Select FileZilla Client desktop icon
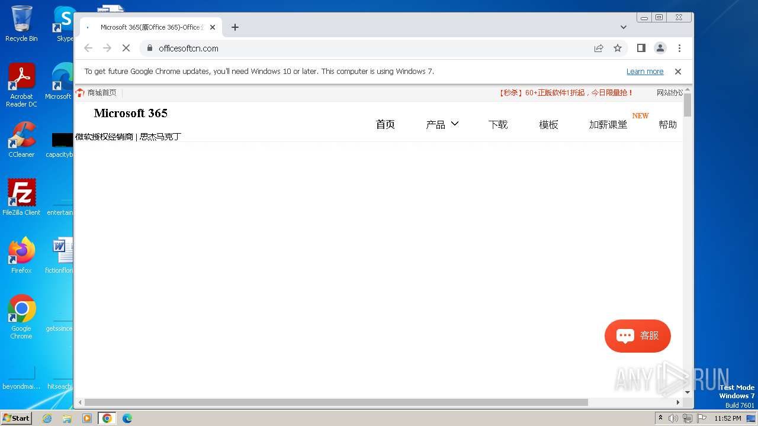Screen dimensions: 758x426 21,197
